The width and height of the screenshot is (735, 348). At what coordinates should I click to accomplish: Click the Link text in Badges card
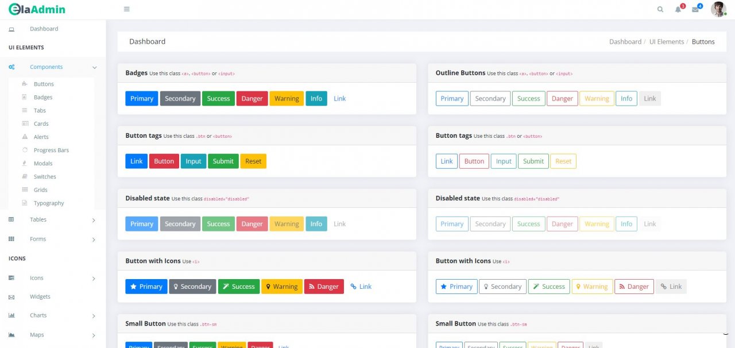(x=340, y=98)
